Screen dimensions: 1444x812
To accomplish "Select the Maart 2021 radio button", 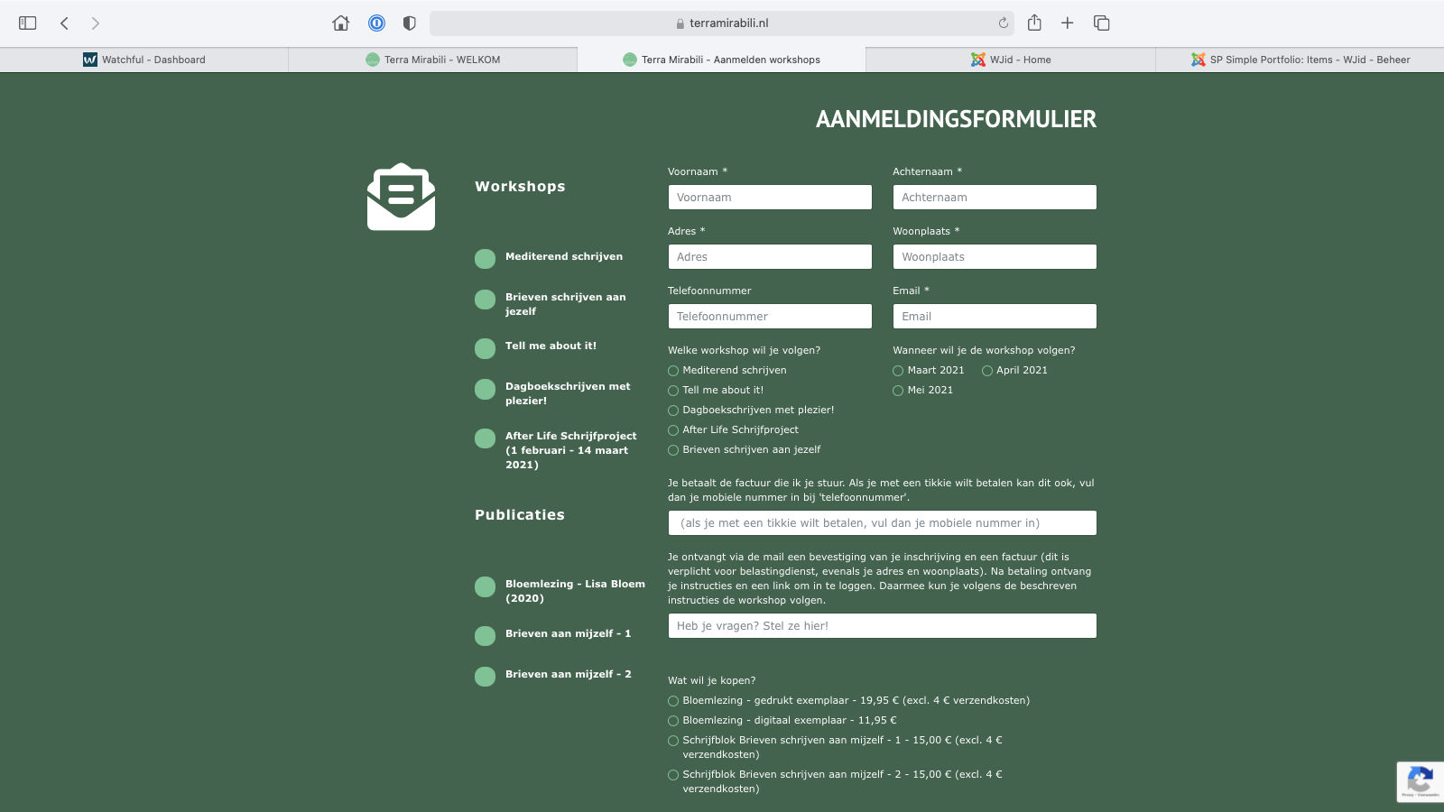I will click(x=898, y=371).
